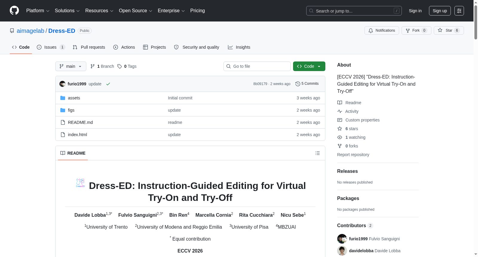Open the Projects tab

coord(154,47)
